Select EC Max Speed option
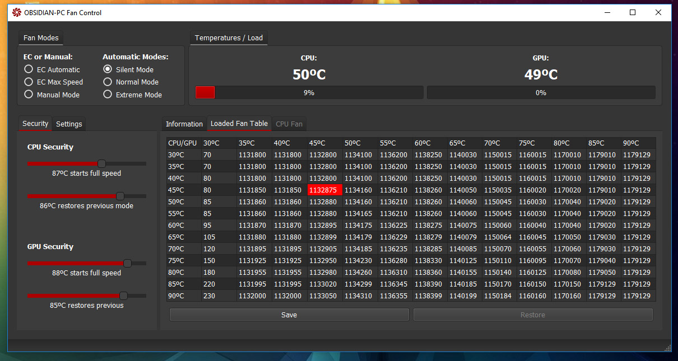678x361 pixels. [x=29, y=82]
